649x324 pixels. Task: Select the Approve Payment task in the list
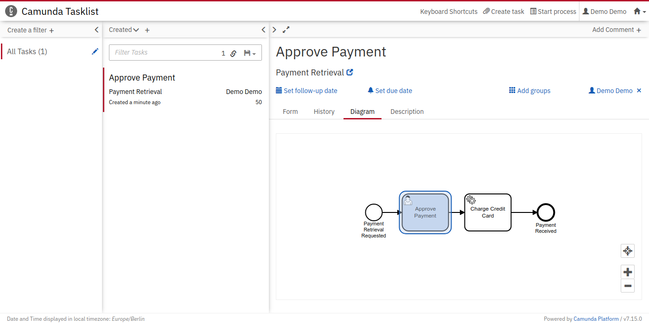coord(142,78)
